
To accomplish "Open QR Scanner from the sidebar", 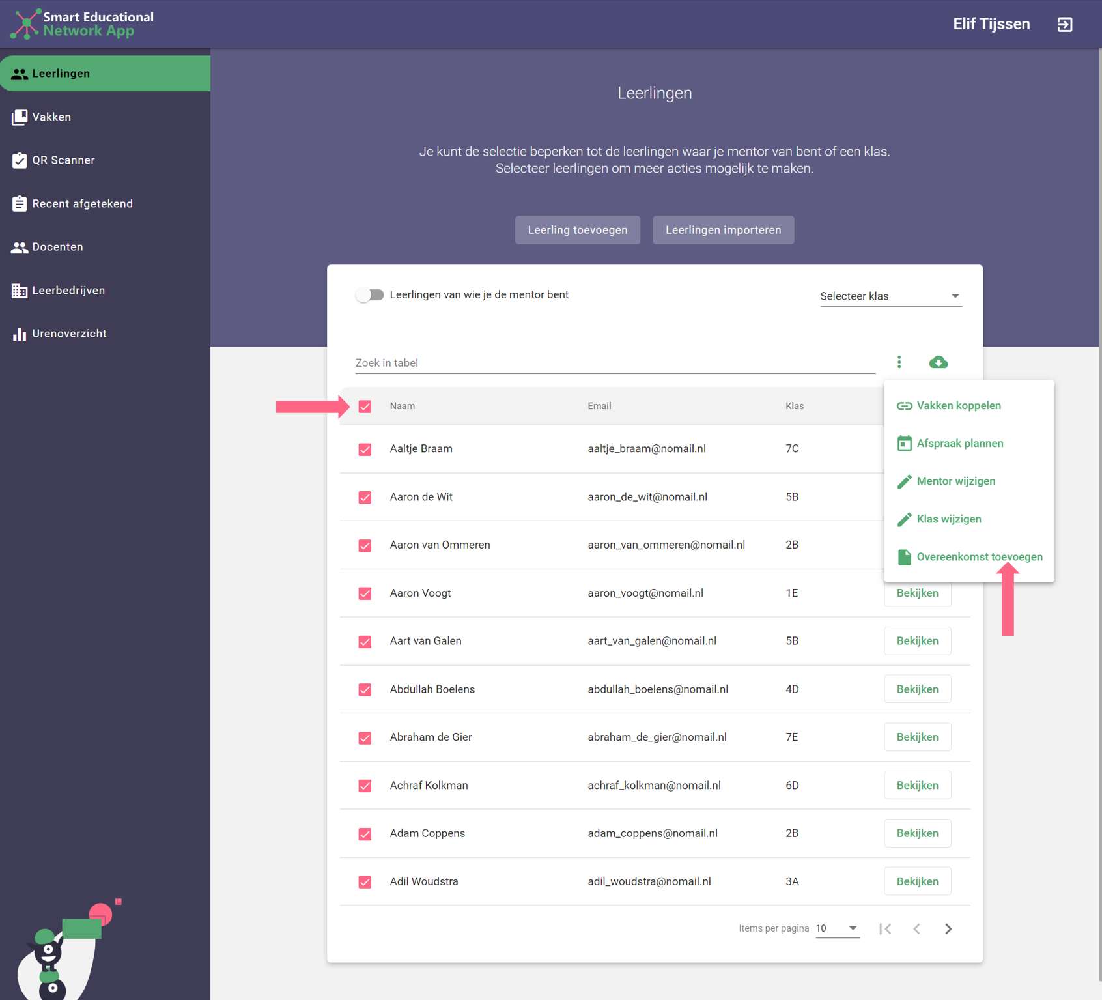I will coord(63,160).
